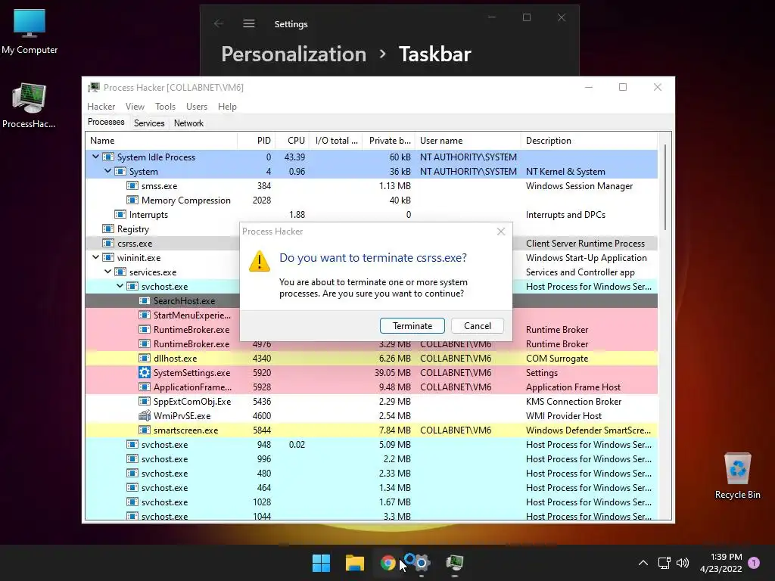This screenshot has width=775, height=581.
Task: Open the View menu
Action: pos(135,106)
